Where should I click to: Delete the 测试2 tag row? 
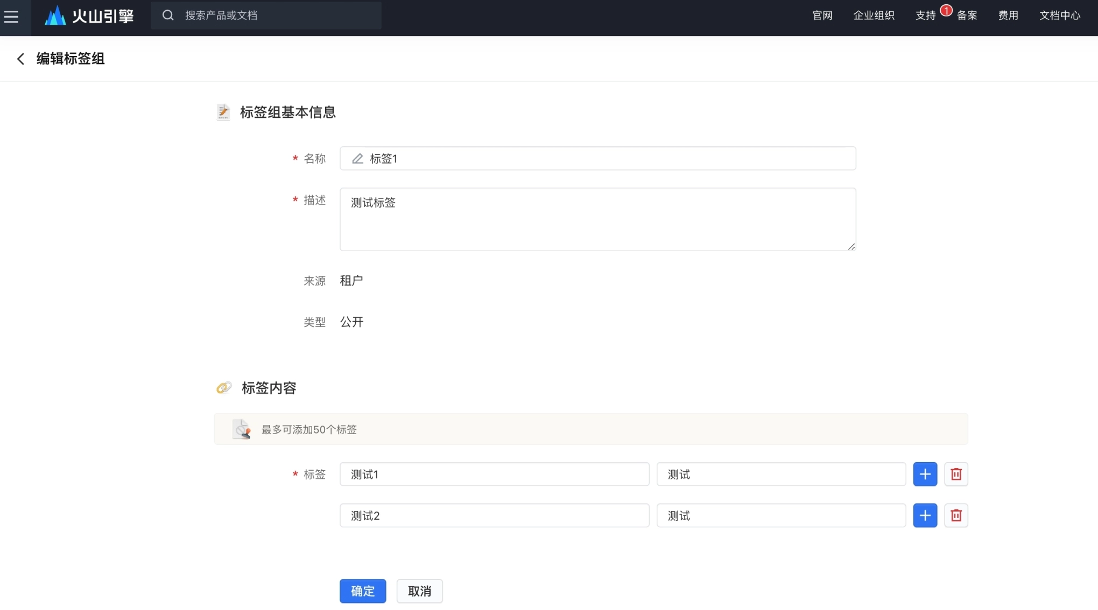pyautogui.click(x=956, y=515)
